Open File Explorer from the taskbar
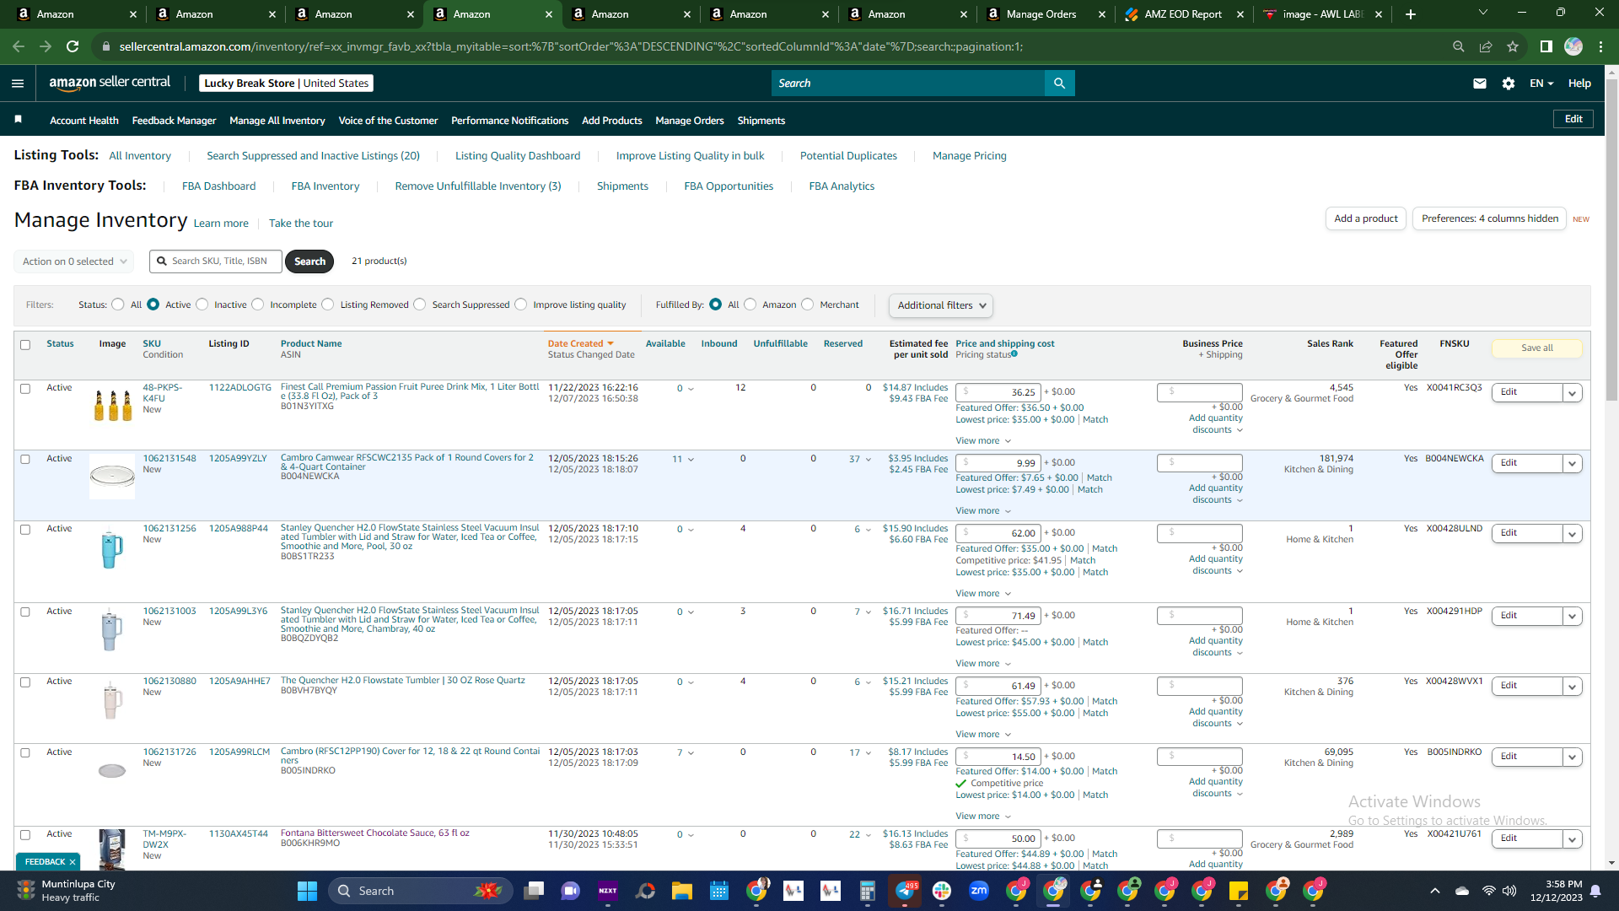Screen dimensions: 1619x911 click(681, 891)
